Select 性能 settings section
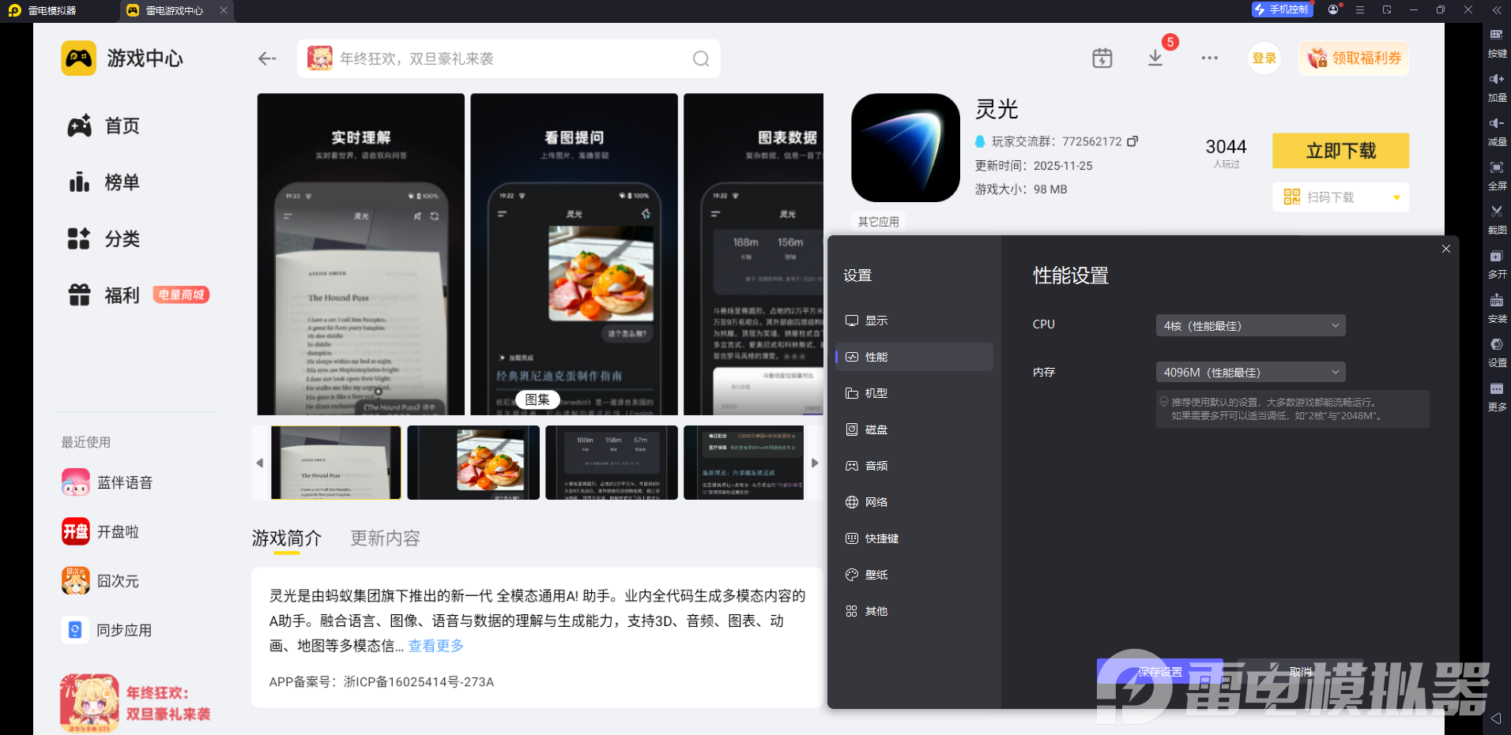Viewport: 1511px width, 735px height. tap(914, 357)
